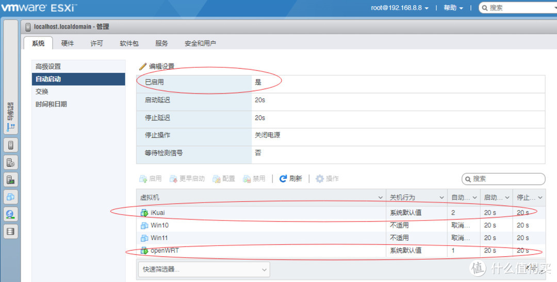The image size is (557, 282).
Task: Switch to the 安全和用户 tab
Action: coord(200,43)
